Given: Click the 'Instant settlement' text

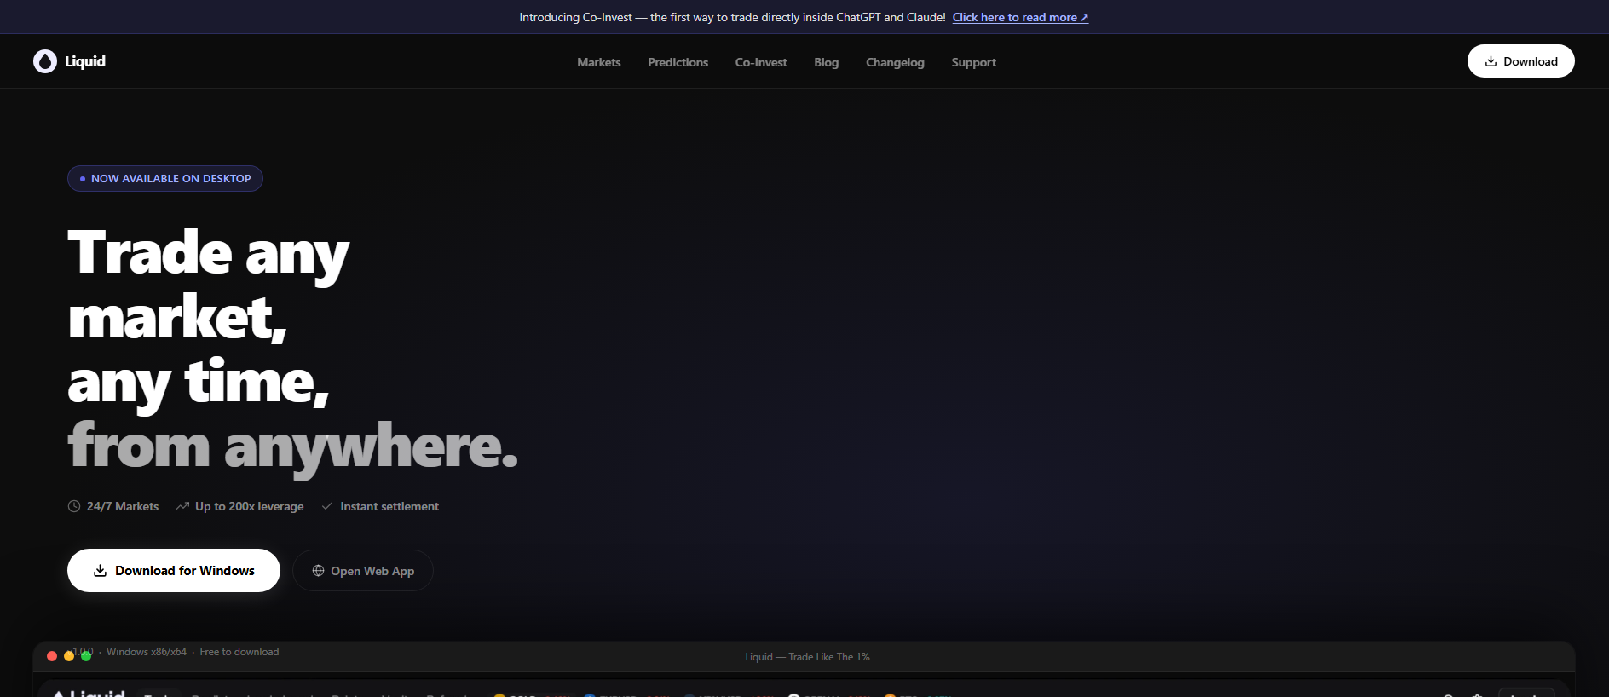Looking at the screenshot, I should coord(389,506).
